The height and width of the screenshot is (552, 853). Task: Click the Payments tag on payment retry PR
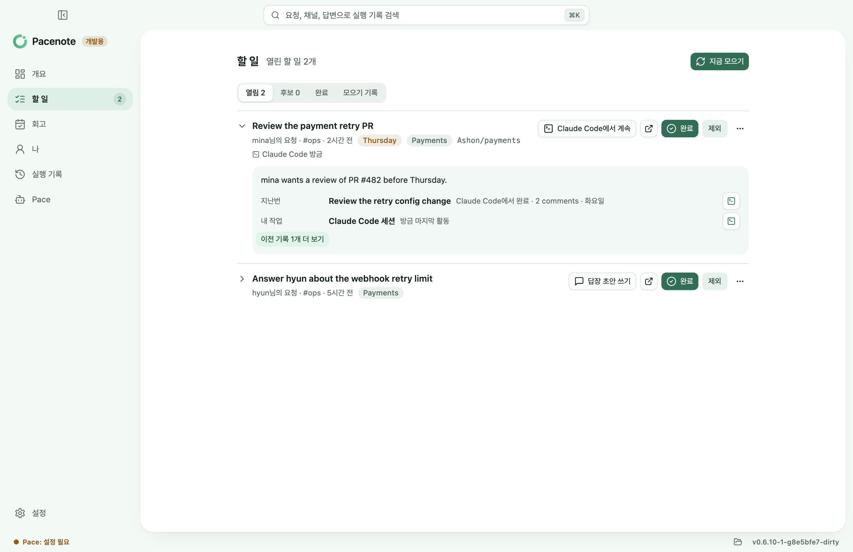(429, 141)
